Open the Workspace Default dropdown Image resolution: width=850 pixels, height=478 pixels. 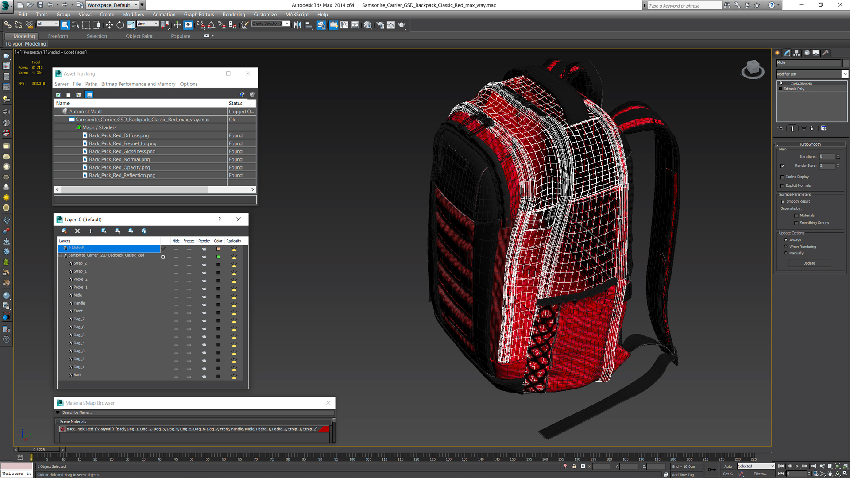[112, 5]
